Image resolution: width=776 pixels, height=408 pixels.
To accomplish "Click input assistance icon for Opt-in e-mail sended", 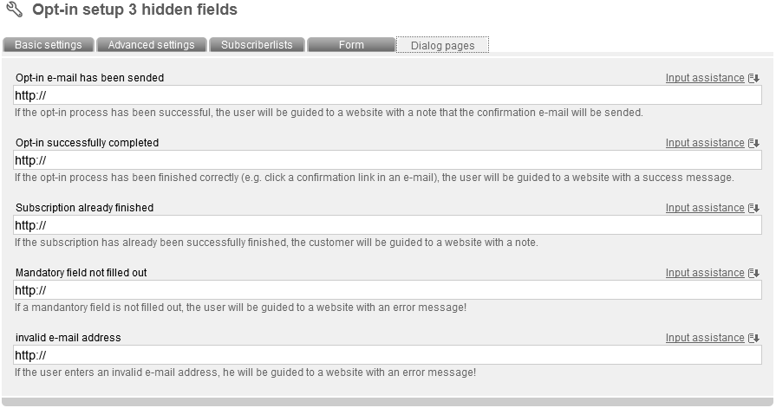I will click(x=754, y=78).
